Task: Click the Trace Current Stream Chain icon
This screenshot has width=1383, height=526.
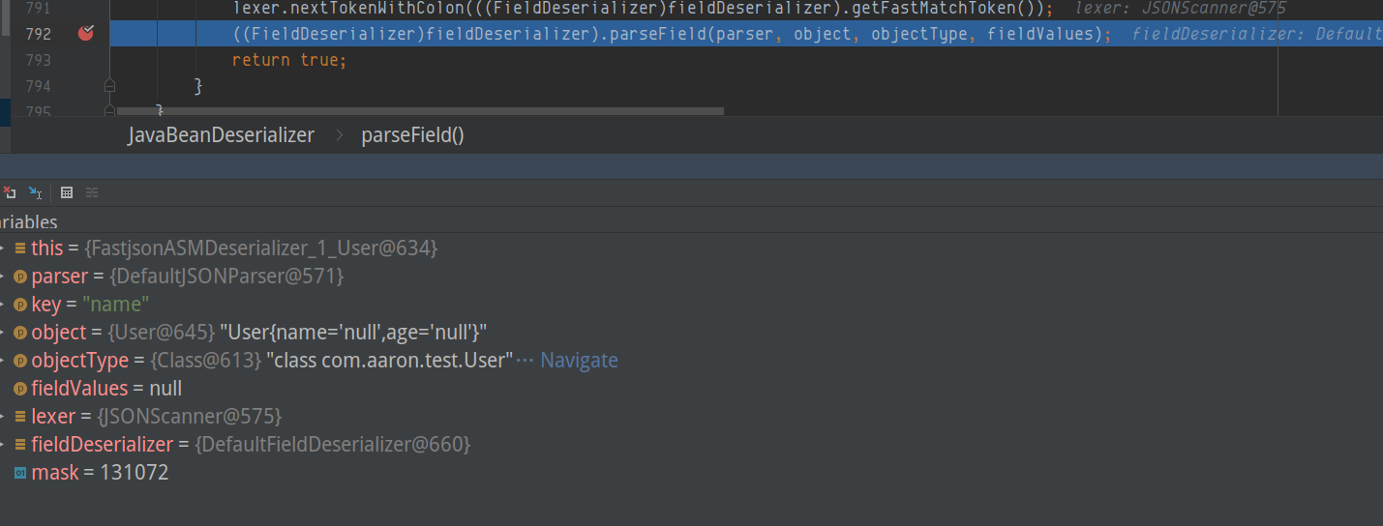Action: click(x=92, y=192)
